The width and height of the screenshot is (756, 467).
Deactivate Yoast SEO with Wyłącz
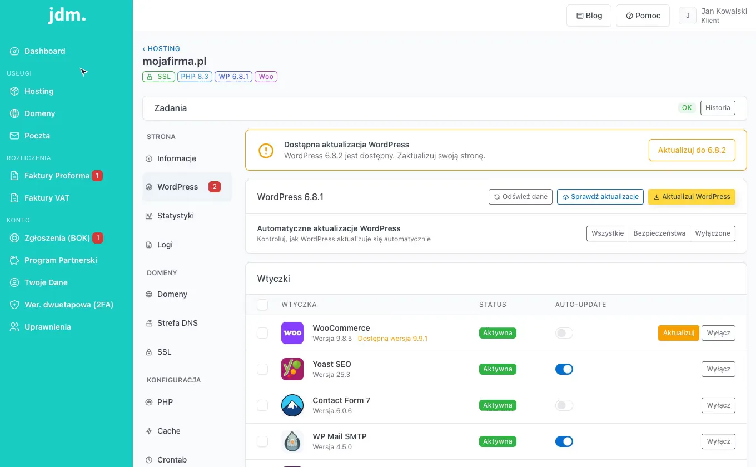coord(718,369)
